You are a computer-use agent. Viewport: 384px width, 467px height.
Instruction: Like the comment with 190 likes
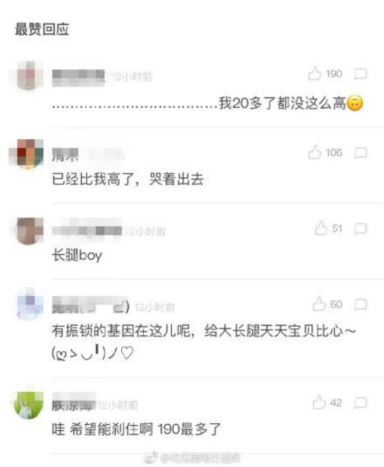(x=315, y=73)
